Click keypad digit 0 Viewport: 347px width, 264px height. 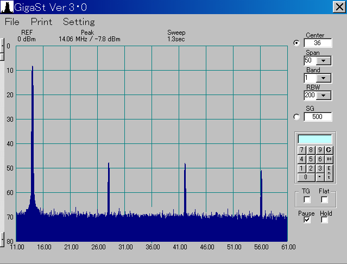[306, 178]
